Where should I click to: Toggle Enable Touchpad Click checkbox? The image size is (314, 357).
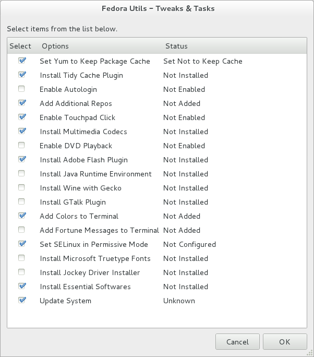coord(21,117)
